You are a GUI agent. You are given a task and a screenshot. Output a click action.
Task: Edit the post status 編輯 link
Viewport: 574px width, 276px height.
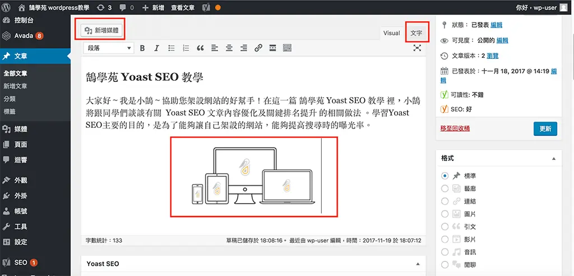(x=497, y=25)
